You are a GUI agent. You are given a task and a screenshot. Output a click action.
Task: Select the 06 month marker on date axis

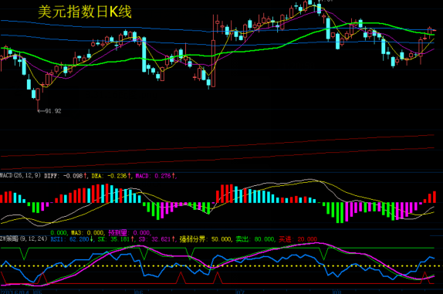coord(139,292)
